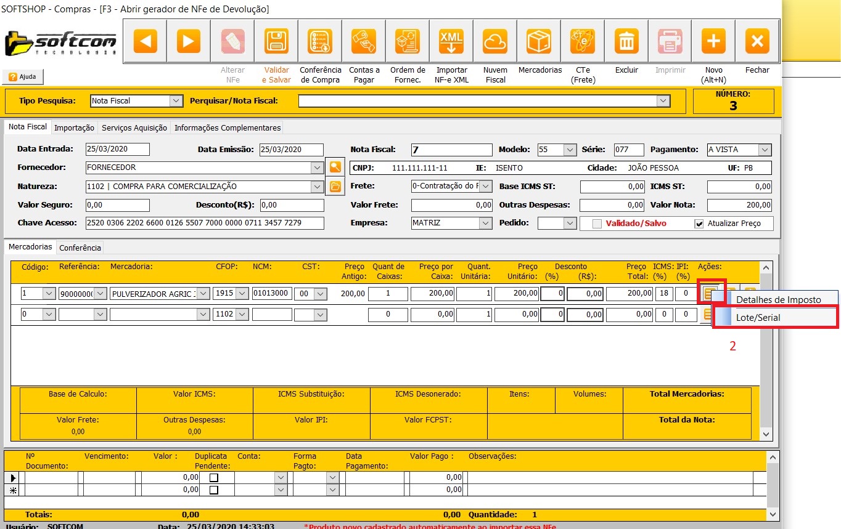Viewport: 841px width, 529px height.
Task: Open the Nuvem Fiscal cloud icon
Action: pyautogui.click(x=494, y=42)
